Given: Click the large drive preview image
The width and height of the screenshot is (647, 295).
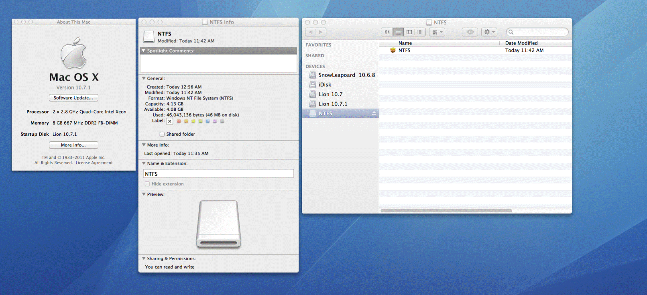Looking at the screenshot, I should click(x=218, y=224).
